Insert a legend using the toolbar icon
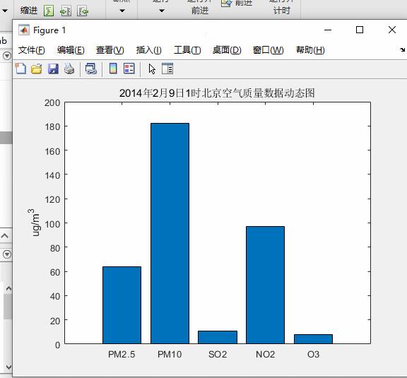Screen dimensions: 407x378 [x=129, y=69]
